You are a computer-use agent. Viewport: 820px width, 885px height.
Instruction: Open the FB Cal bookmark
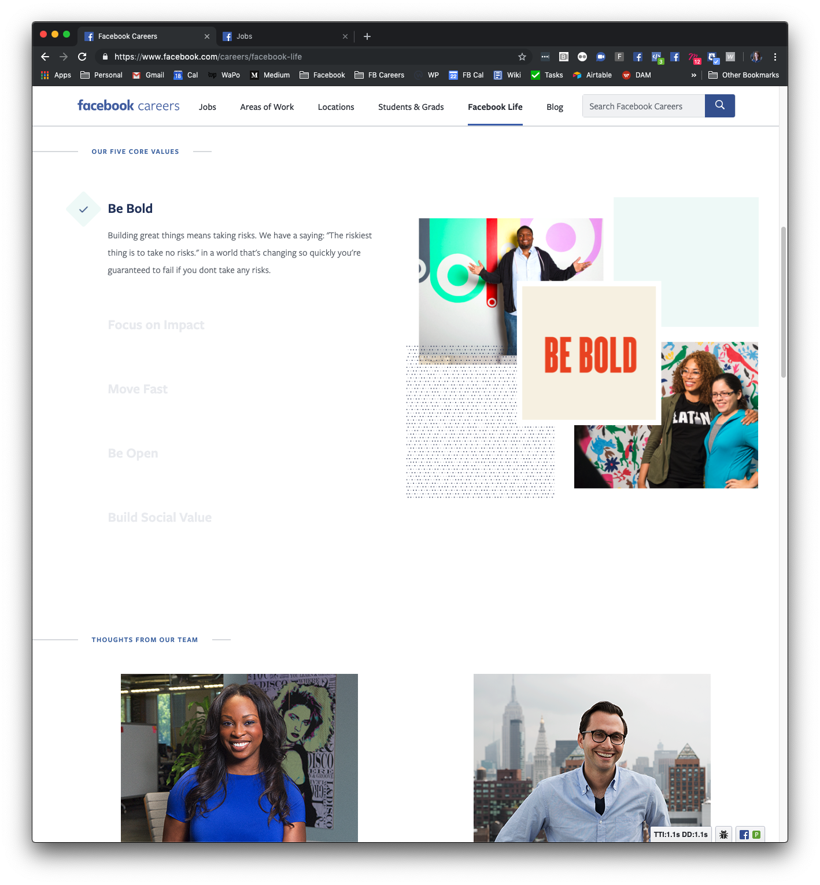(466, 75)
